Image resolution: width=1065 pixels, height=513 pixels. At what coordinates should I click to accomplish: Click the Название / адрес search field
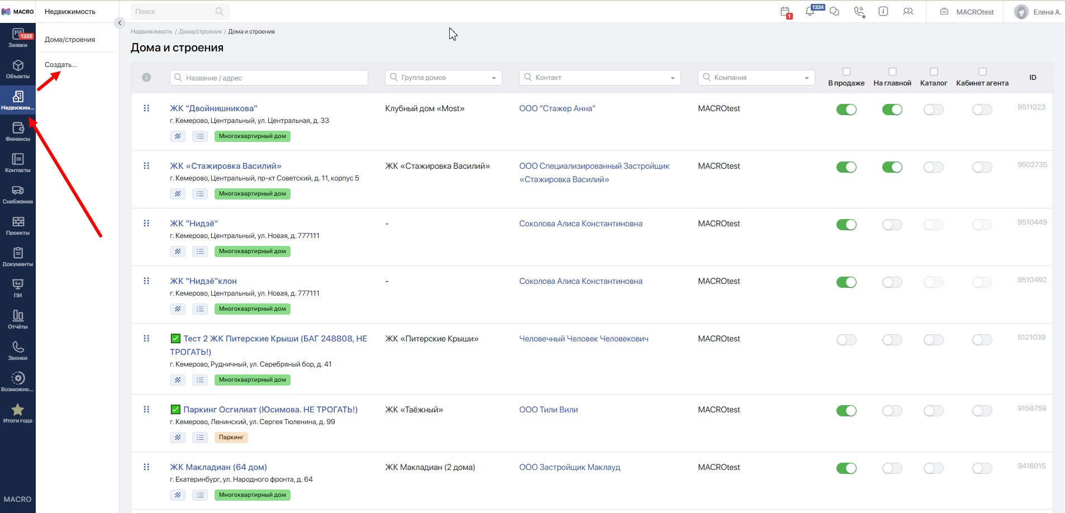(269, 78)
